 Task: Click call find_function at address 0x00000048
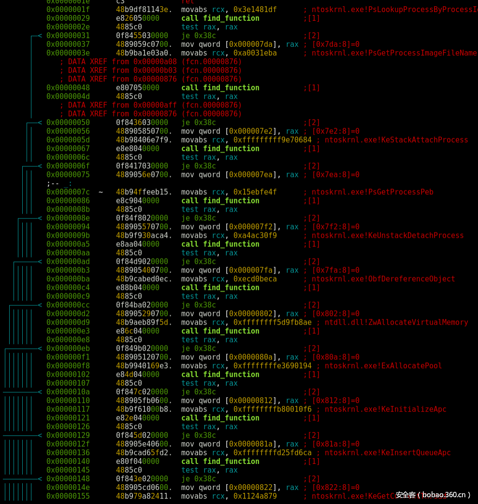[x=220, y=88]
